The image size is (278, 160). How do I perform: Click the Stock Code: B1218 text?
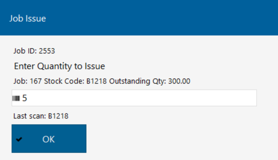(x=75, y=81)
